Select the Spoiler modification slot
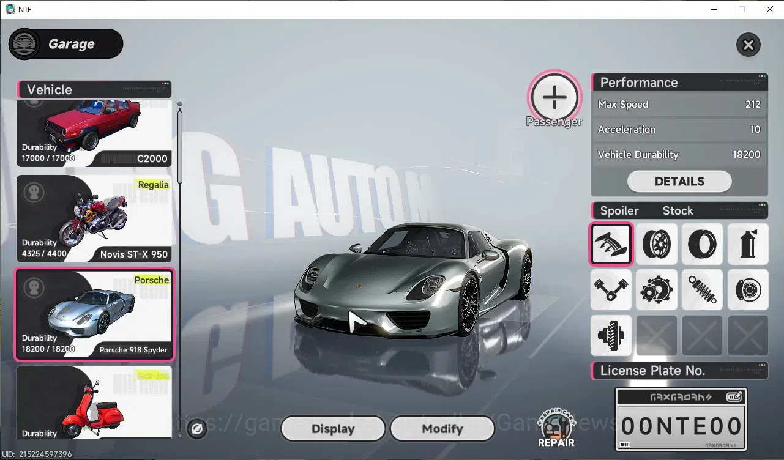784x460 pixels. coord(611,243)
